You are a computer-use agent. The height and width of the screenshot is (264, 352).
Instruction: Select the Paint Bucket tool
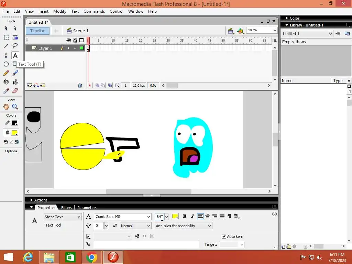[x=15, y=82]
